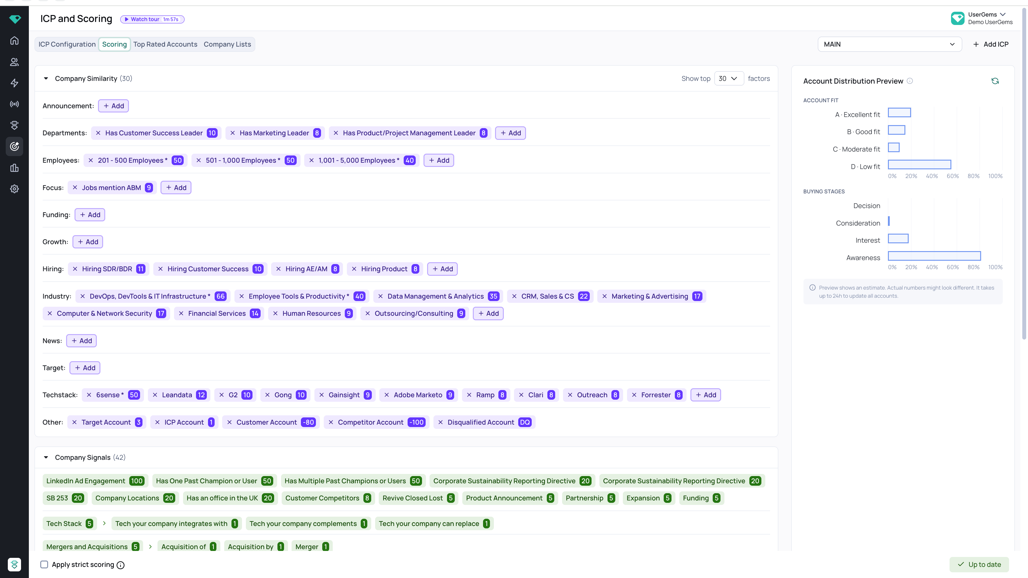1028x578 pixels.
Task: Switch to ICP Configuration tab
Action: click(67, 44)
